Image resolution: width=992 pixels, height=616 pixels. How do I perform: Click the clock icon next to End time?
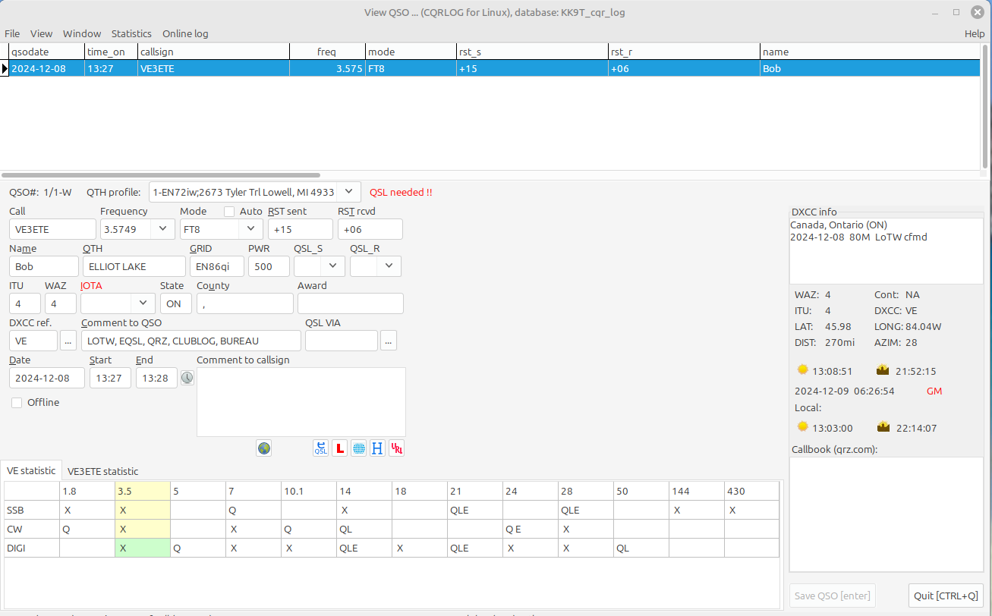pyautogui.click(x=187, y=378)
